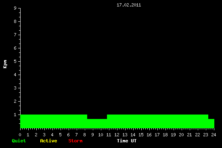The width and height of the screenshot is (222, 148).
Task: Click the 5 on the Kpm axis
Action: tap(15, 61)
